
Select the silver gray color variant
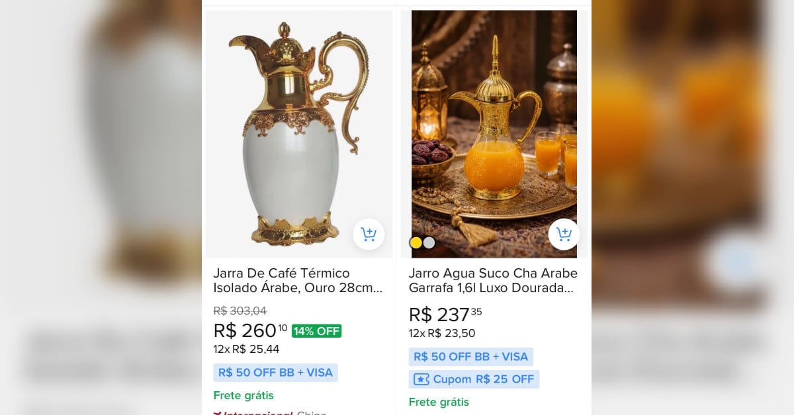(x=429, y=243)
